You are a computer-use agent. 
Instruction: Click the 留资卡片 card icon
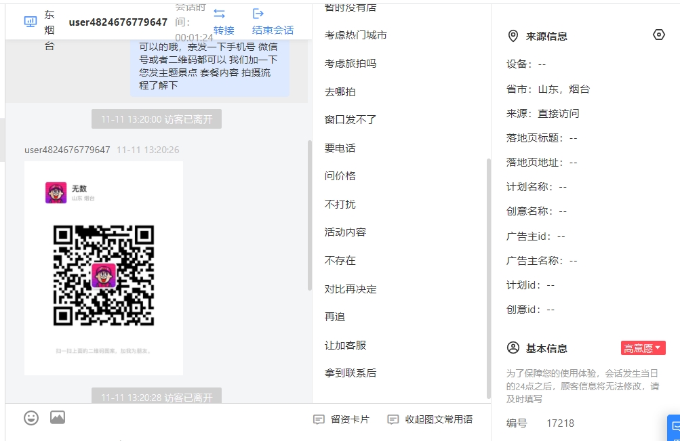point(319,419)
